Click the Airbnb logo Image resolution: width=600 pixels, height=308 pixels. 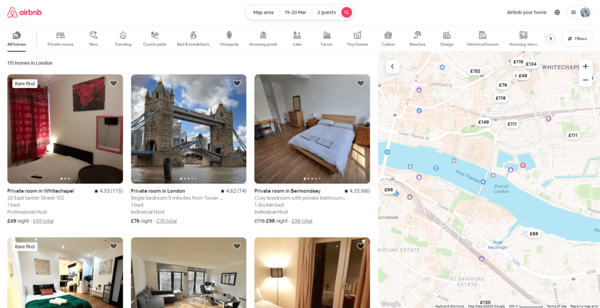click(x=25, y=13)
